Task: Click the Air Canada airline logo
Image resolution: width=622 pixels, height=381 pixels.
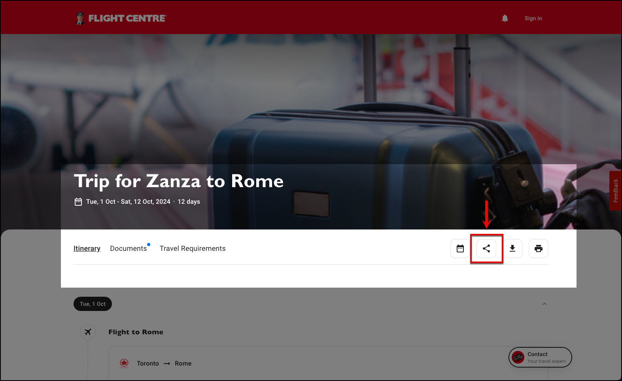Action: tap(124, 363)
